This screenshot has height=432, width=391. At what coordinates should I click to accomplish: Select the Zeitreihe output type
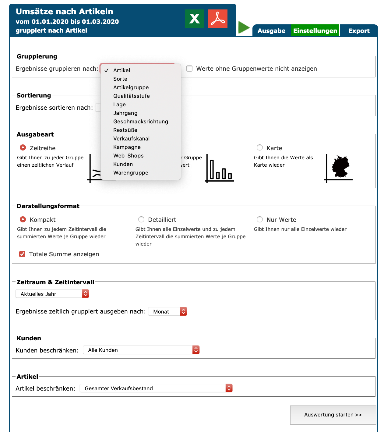(x=23, y=148)
